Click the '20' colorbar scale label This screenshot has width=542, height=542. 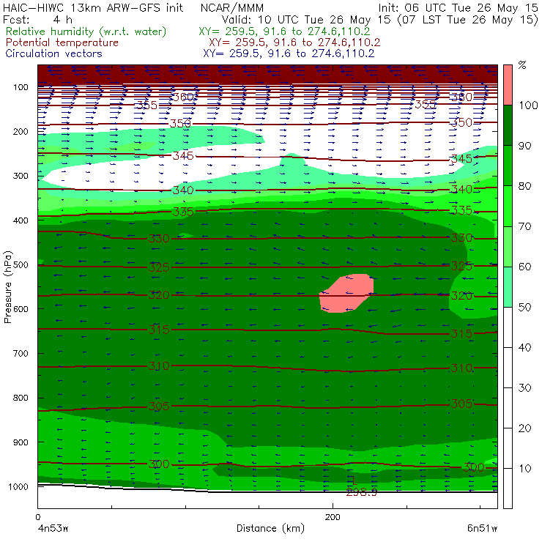524,428
